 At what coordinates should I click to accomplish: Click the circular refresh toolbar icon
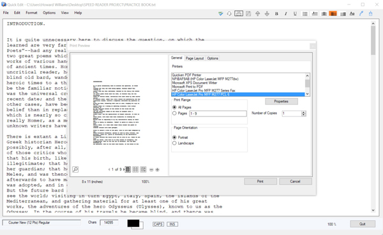point(229,13)
